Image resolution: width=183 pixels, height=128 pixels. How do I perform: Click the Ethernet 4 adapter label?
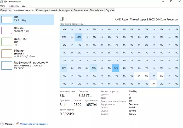tap(19, 54)
